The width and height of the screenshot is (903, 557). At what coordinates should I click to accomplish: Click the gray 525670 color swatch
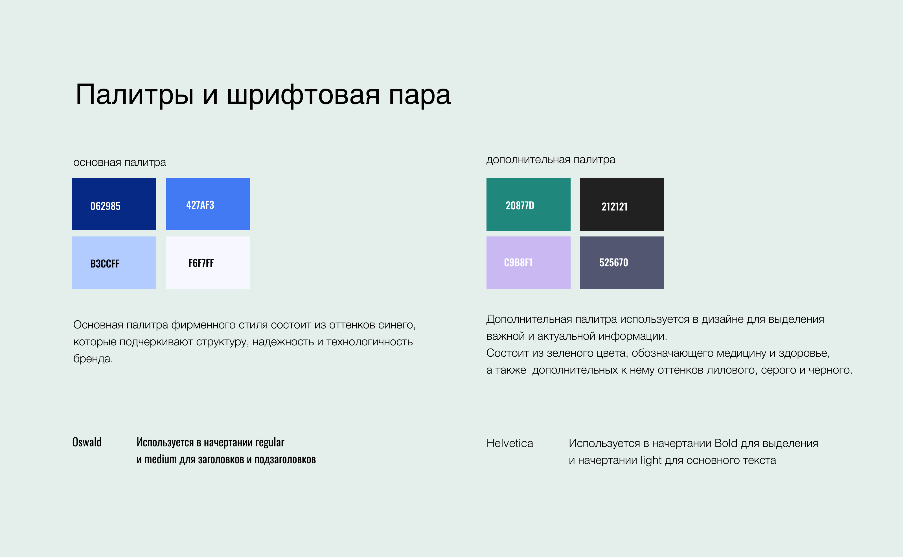click(x=622, y=263)
